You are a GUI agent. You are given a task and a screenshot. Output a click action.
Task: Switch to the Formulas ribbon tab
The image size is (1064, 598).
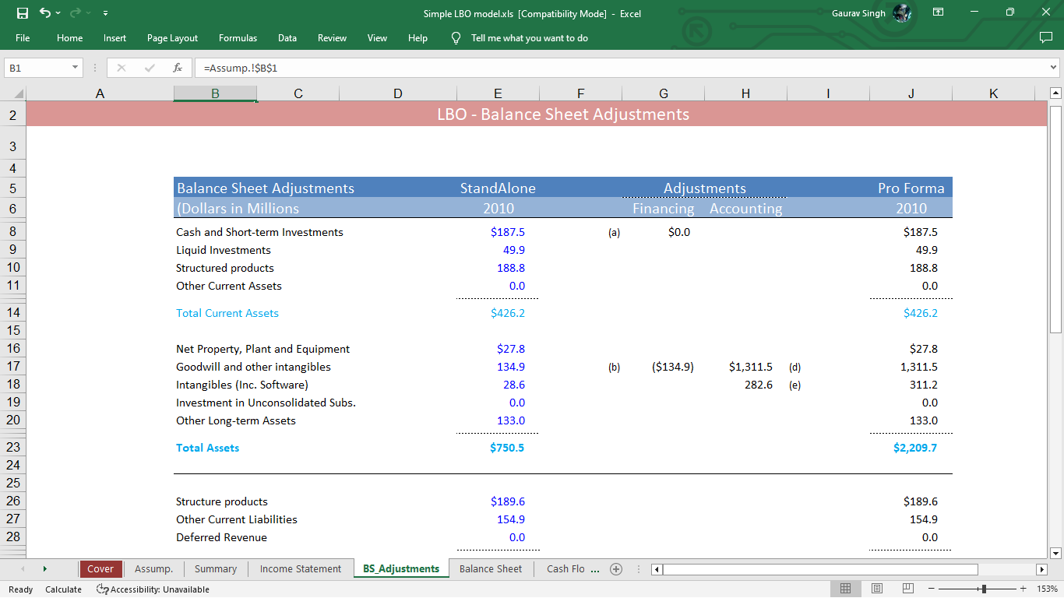[x=238, y=37]
